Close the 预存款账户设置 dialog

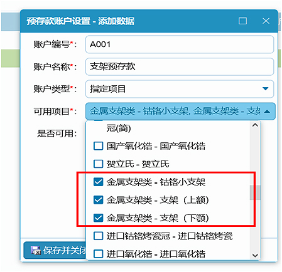coord(266,21)
